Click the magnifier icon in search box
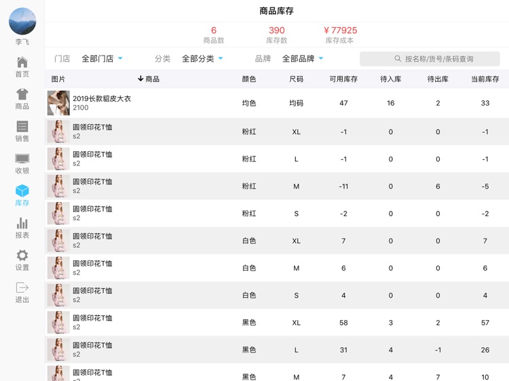 398,59
